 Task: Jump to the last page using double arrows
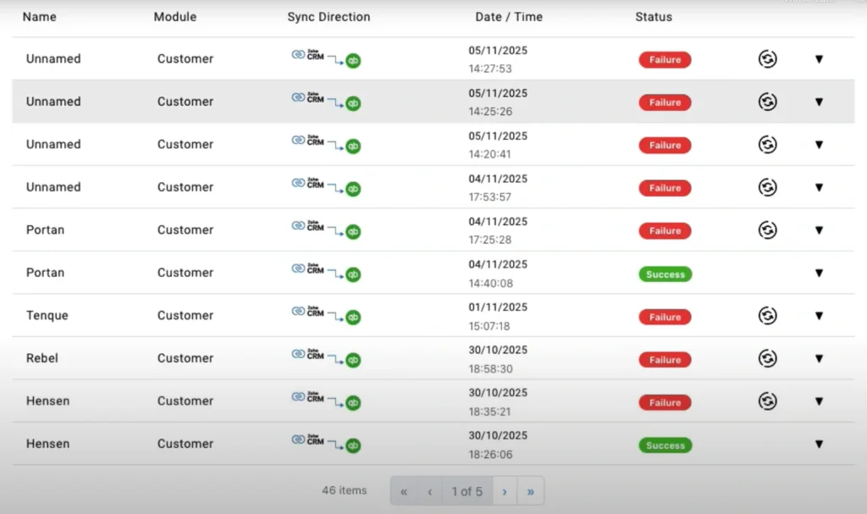click(x=531, y=490)
